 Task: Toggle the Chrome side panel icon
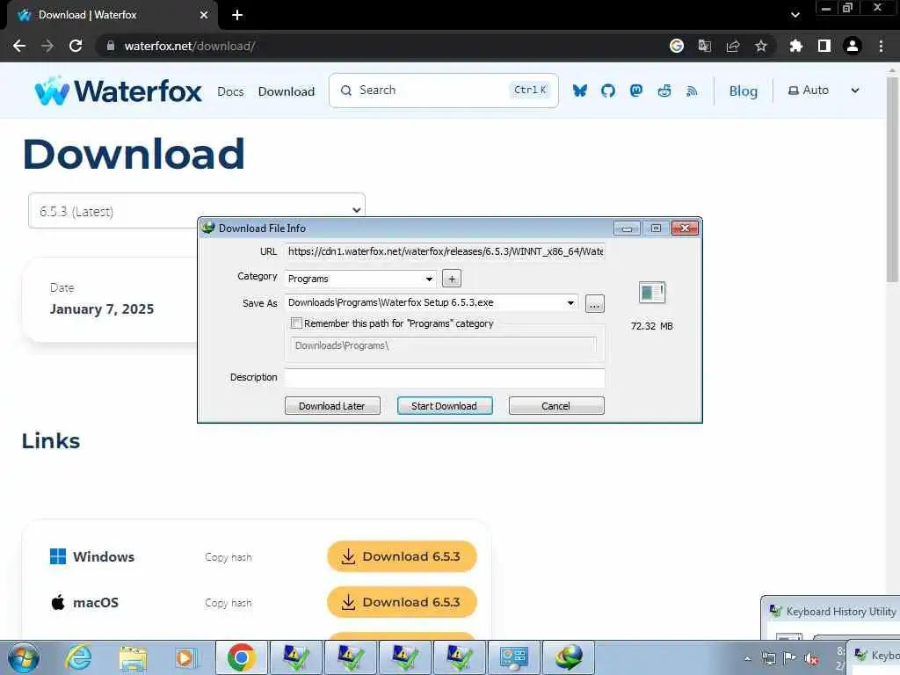coord(824,46)
